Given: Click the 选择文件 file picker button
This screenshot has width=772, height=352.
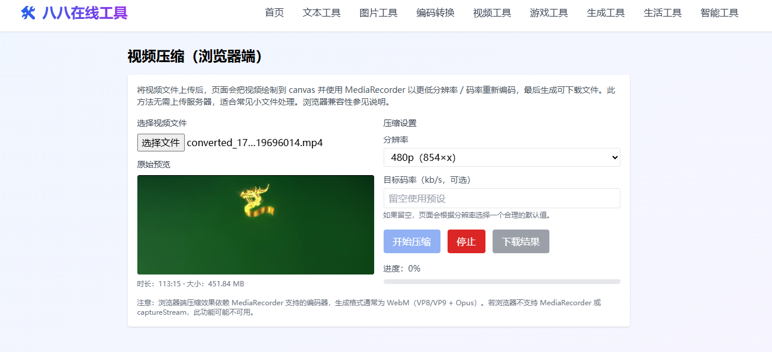Looking at the screenshot, I should tap(160, 143).
